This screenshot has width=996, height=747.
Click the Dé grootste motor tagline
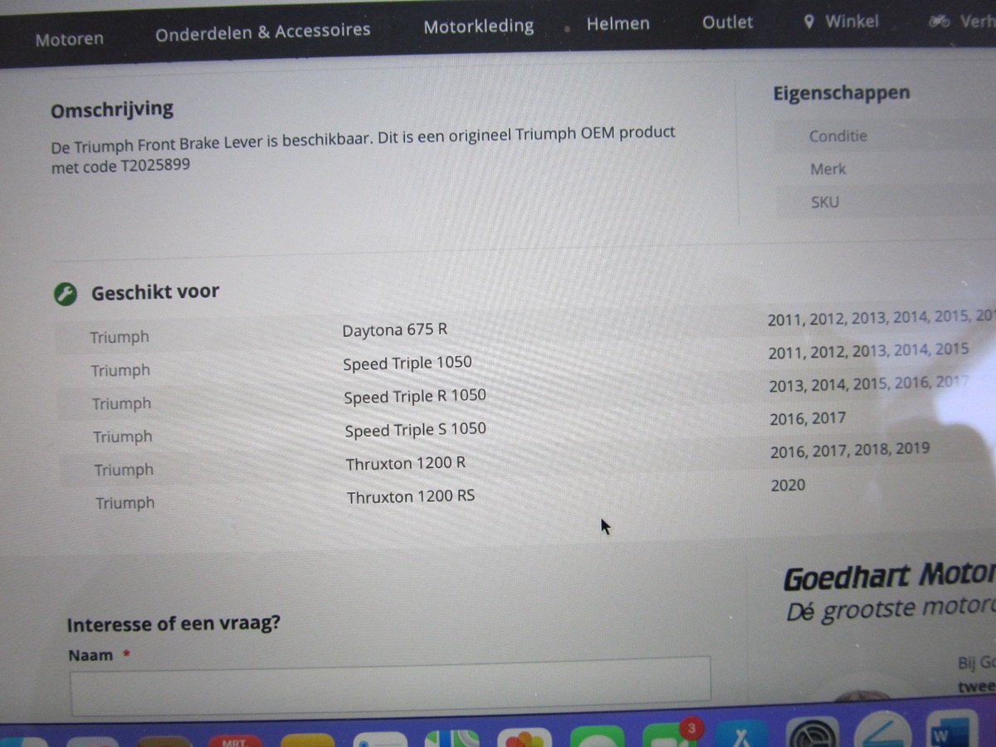(890, 610)
